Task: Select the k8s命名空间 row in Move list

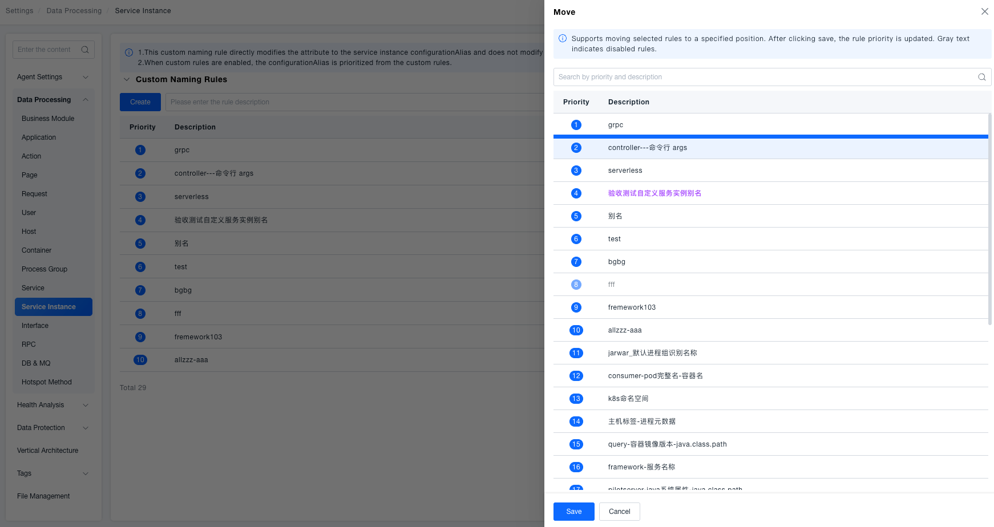Action: pos(771,399)
